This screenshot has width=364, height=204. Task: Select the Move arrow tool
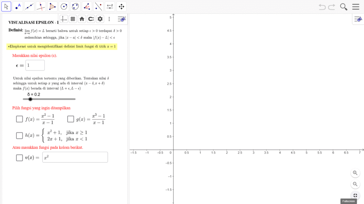pos(6,6)
